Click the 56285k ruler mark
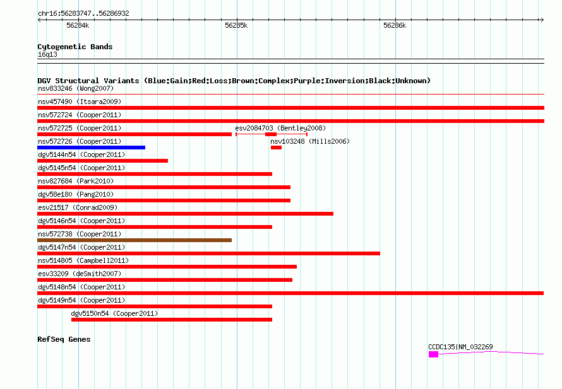The image size is (562, 389). pyautogui.click(x=236, y=25)
